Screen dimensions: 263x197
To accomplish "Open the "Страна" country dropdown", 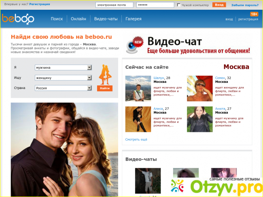I will pyautogui.click(x=63, y=88).
